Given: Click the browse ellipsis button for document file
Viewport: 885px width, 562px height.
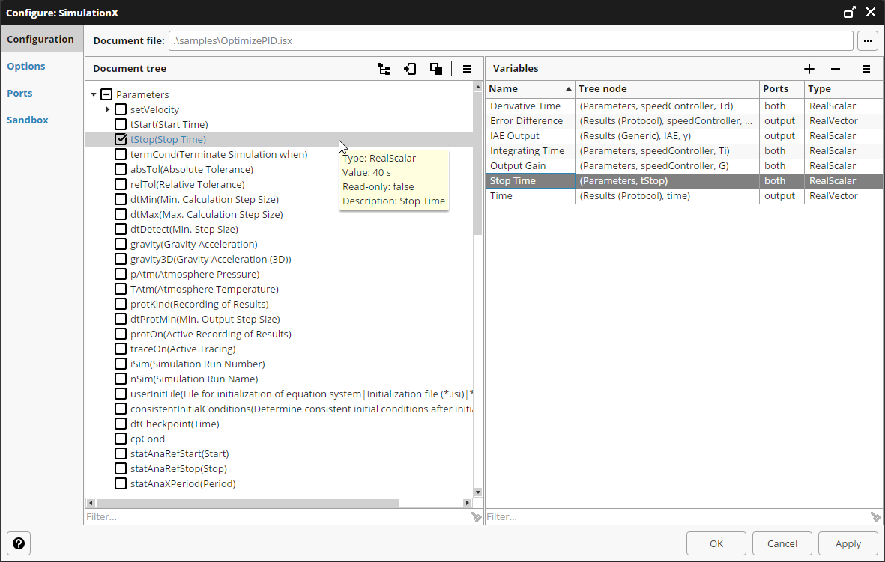Looking at the screenshot, I should click(x=868, y=40).
